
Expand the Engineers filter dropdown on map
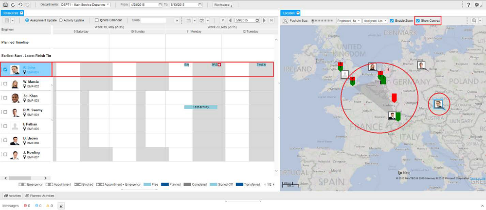pos(349,21)
